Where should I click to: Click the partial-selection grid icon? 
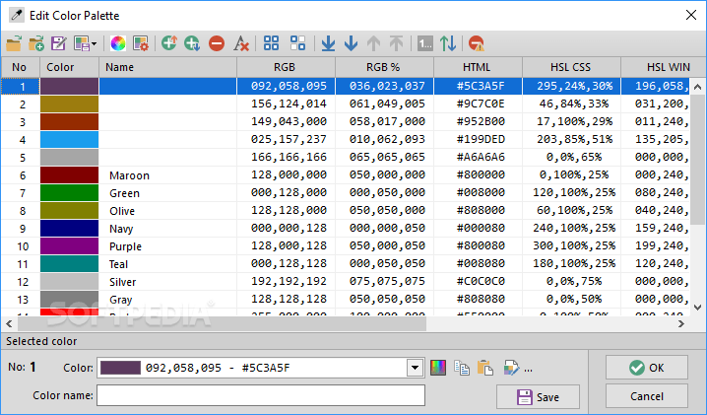[x=297, y=43]
